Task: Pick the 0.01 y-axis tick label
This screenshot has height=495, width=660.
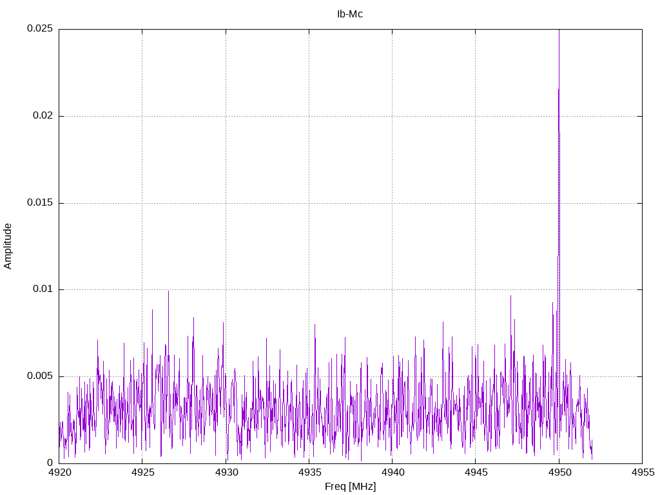Action: pyautogui.click(x=42, y=289)
